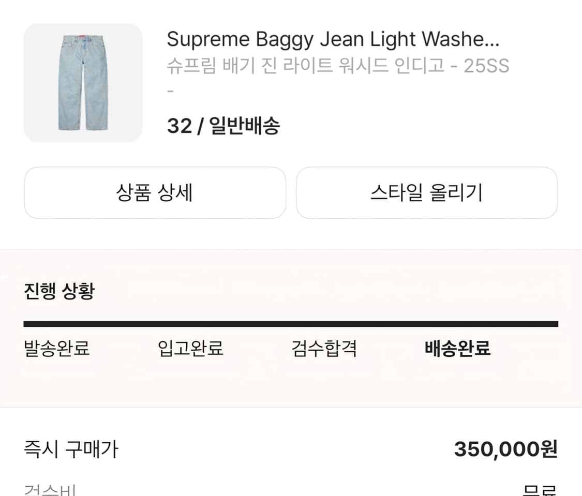Click the 스타일 올리기 button

pyautogui.click(x=427, y=192)
